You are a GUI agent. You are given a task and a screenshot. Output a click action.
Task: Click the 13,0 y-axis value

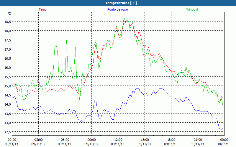click(8, 123)
